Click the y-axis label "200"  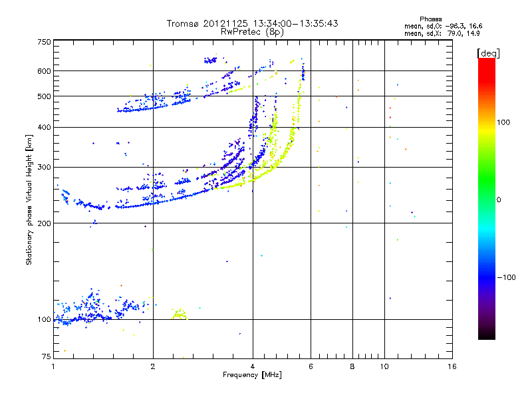click(x=44, y=223)
